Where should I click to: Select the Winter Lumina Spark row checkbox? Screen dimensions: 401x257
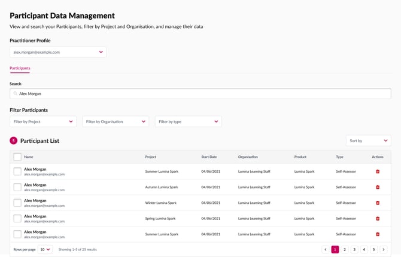click(17, 203)
